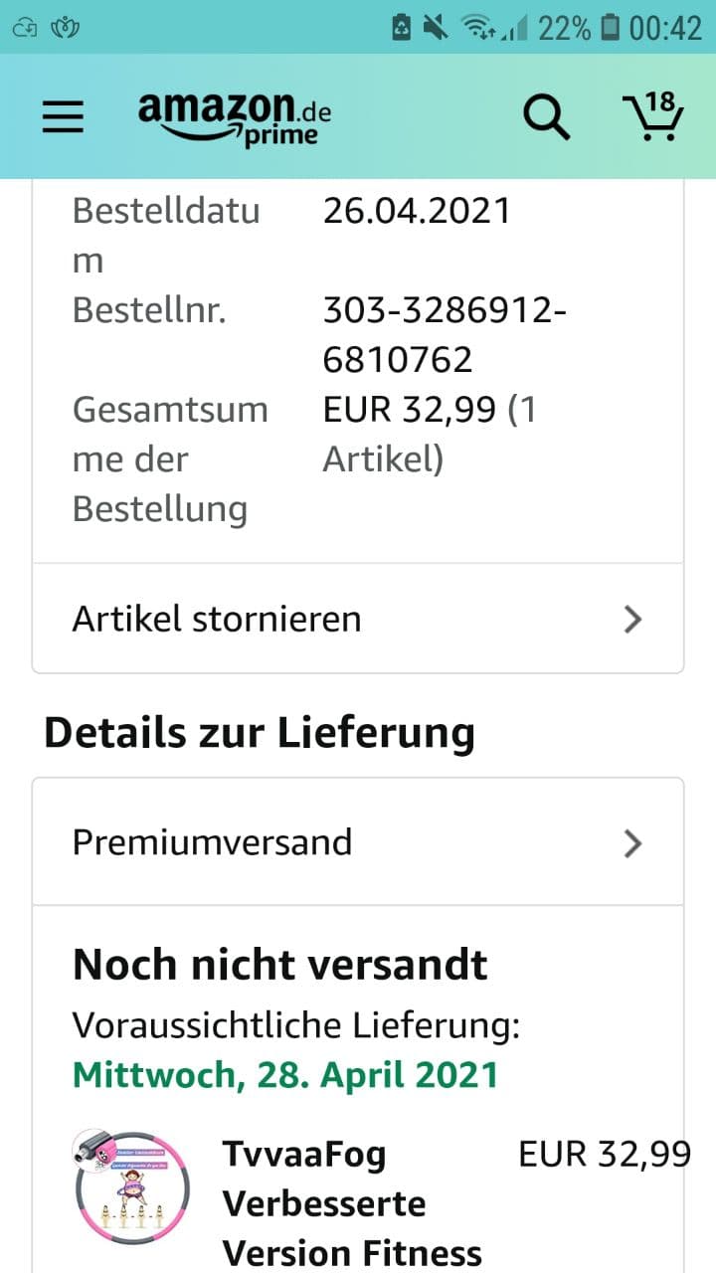
Task: Tap the Amazon.de prime logo
Action: 235,117
